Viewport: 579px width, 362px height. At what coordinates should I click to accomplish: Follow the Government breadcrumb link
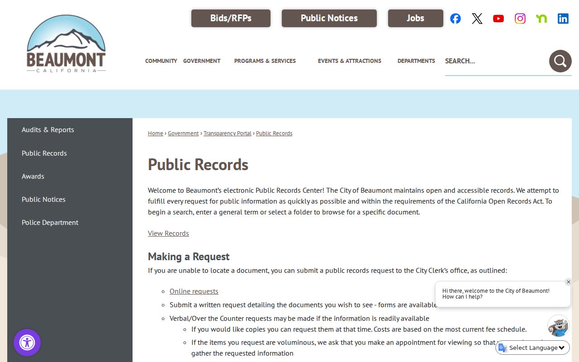point(183,133)
